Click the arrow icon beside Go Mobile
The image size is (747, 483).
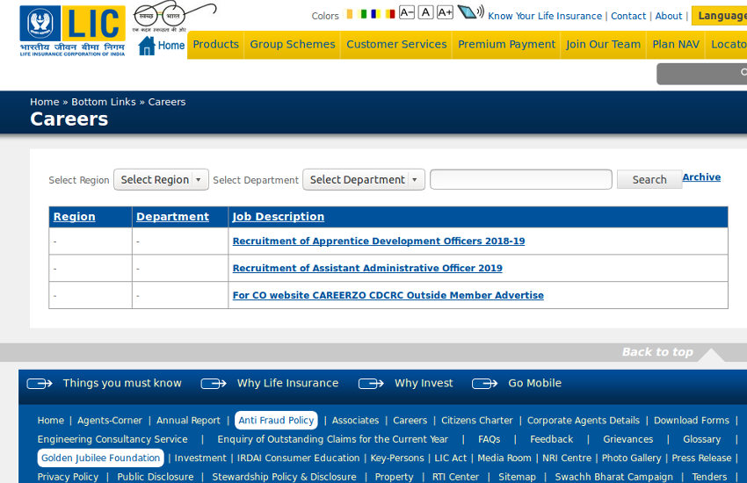pyautogui.click(x=484, y=384)
